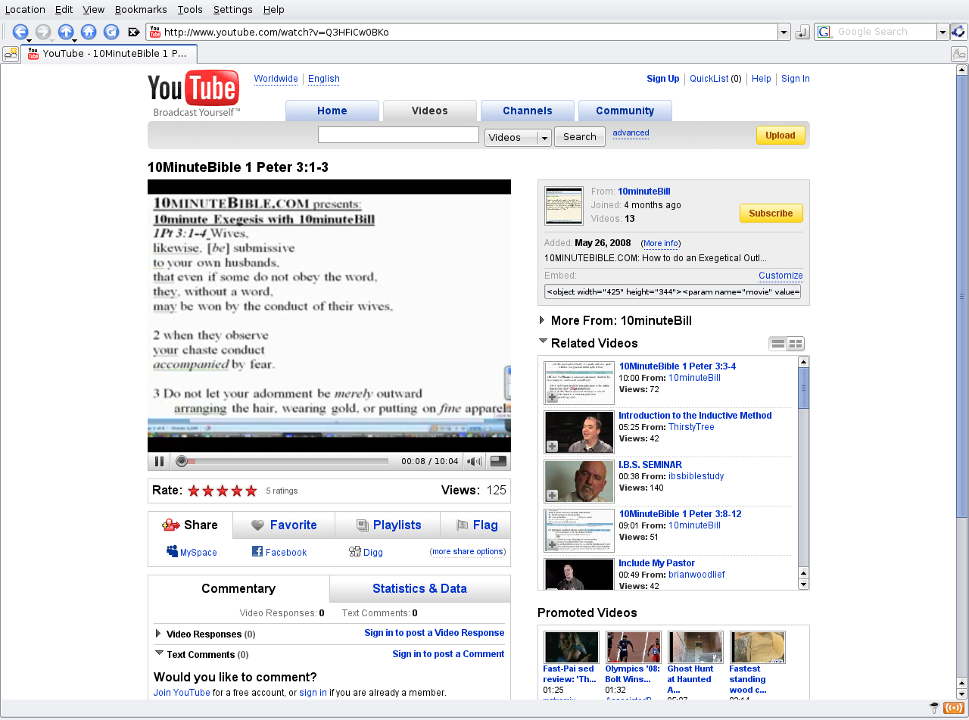Click the Related Videos list scrollbar thumb

804,388
